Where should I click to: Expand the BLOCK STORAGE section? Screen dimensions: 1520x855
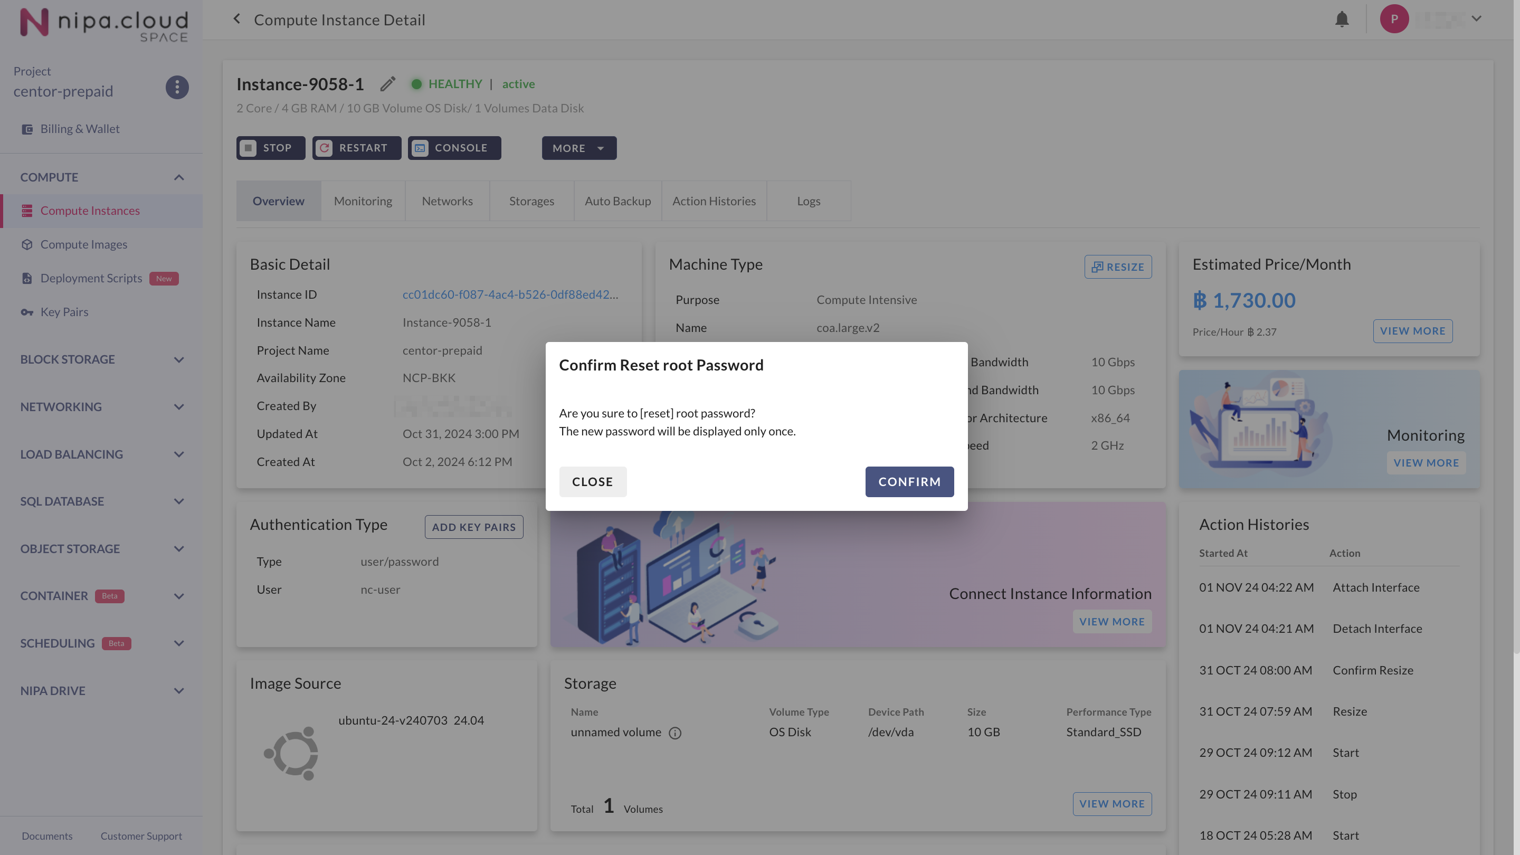pyautogui.click(x=178, y=359)
